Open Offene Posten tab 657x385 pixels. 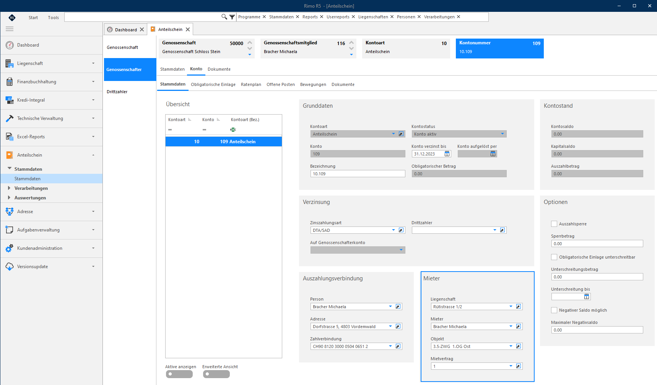coord(281,84)
